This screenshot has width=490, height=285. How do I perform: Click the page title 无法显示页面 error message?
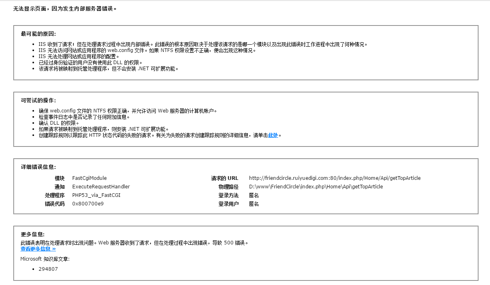65,8
